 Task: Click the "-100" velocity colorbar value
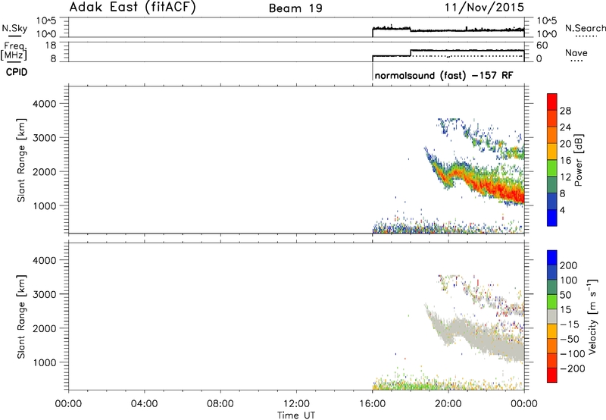(x=573, y=354)
